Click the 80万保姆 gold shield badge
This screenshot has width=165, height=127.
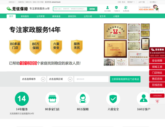pyautogui.click(x=36, y=47)
